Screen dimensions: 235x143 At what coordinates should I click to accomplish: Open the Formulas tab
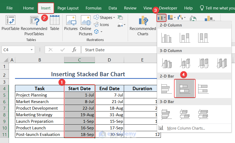pos(93,8)
